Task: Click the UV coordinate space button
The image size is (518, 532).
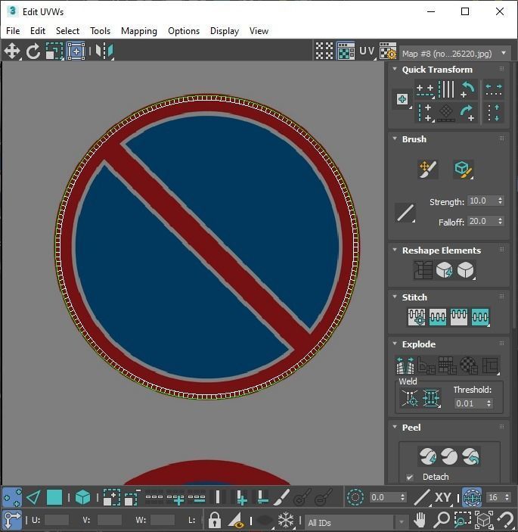Action: (368, 51)
